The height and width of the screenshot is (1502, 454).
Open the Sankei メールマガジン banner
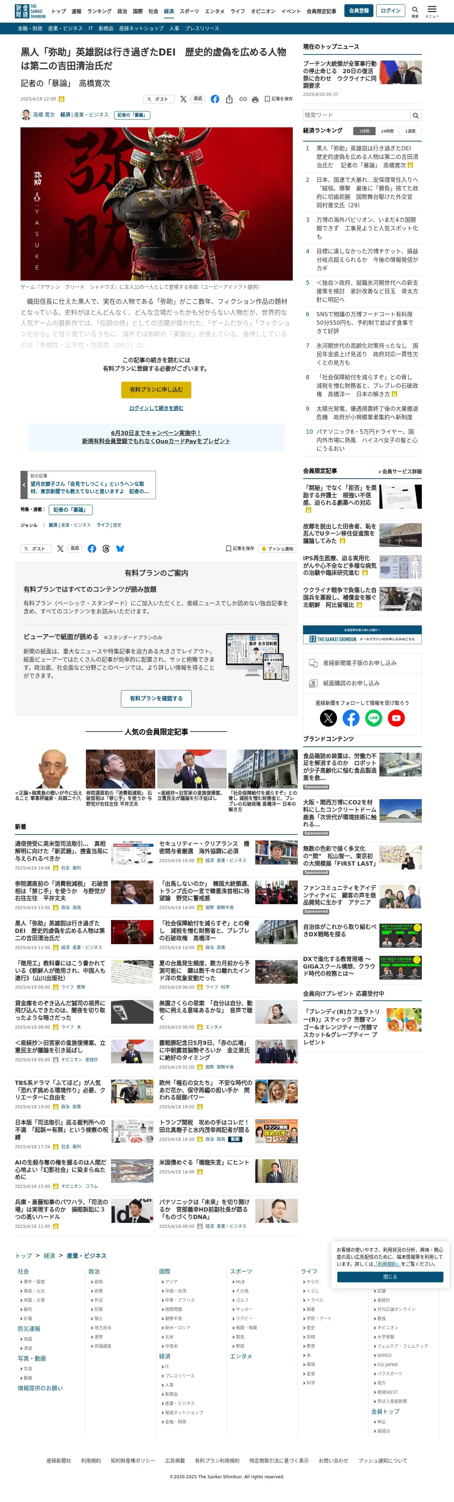362,634
